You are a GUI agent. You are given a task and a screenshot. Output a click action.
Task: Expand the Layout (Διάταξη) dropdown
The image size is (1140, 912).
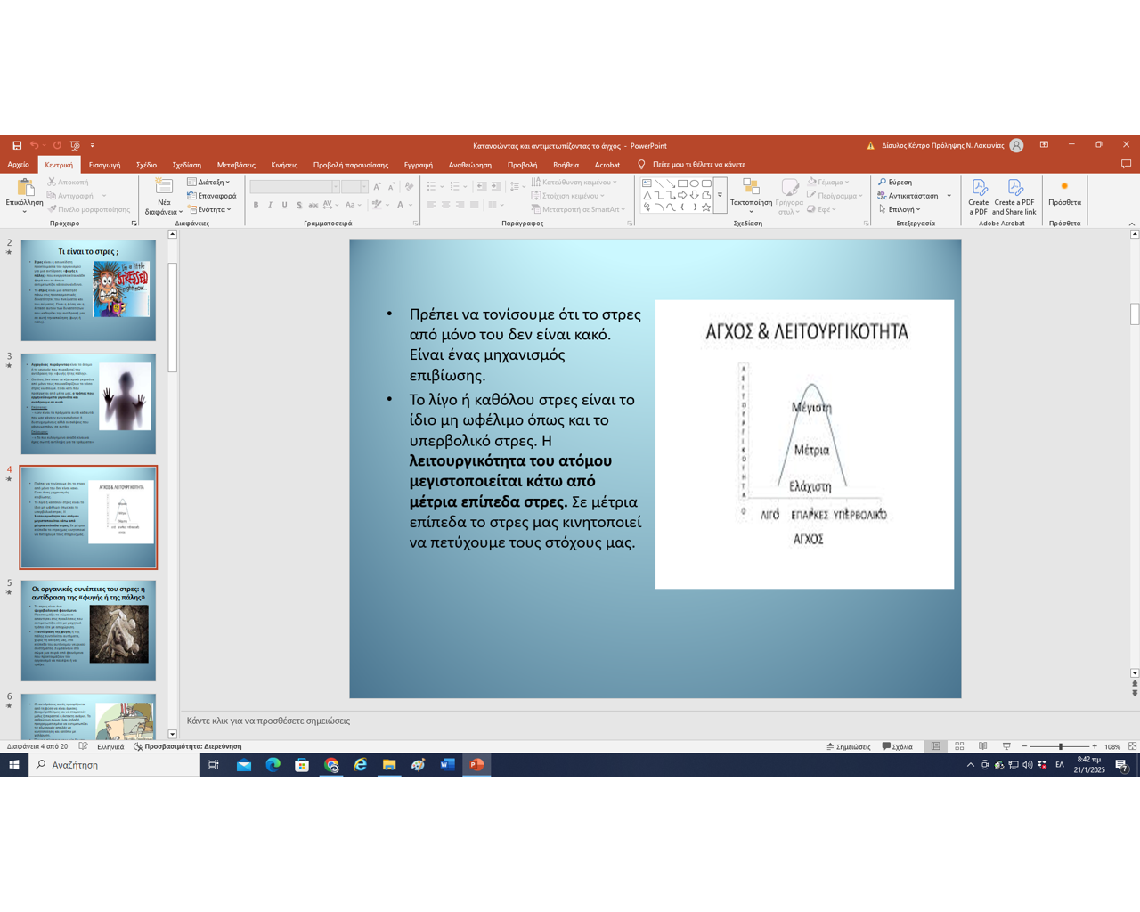(x=209, y=182)
